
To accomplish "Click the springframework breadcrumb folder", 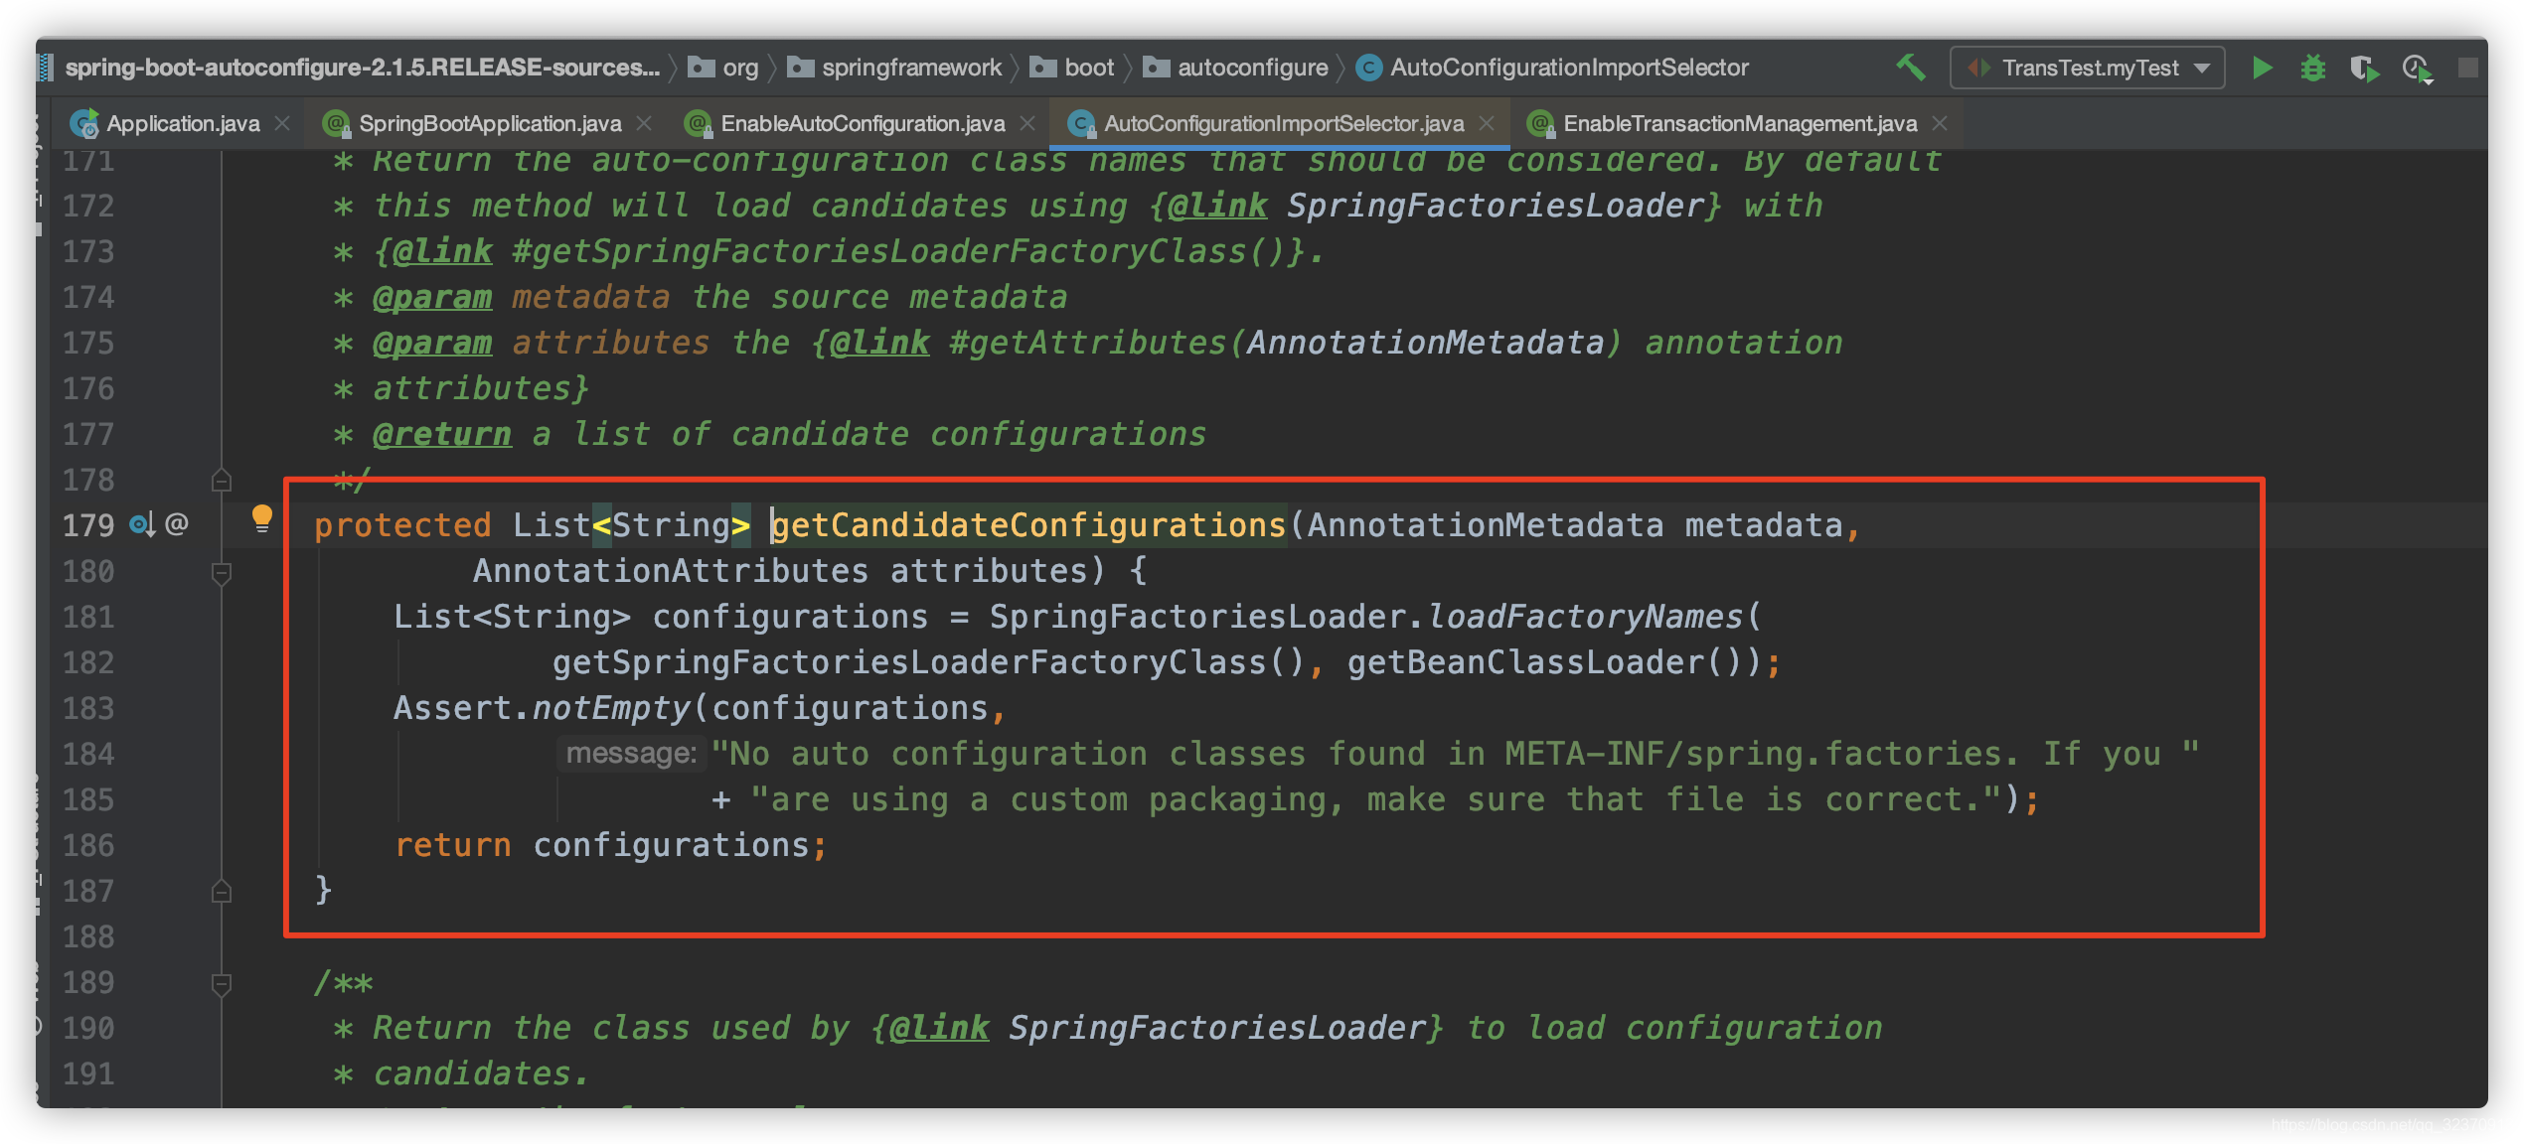I will [x=910, y=68].
